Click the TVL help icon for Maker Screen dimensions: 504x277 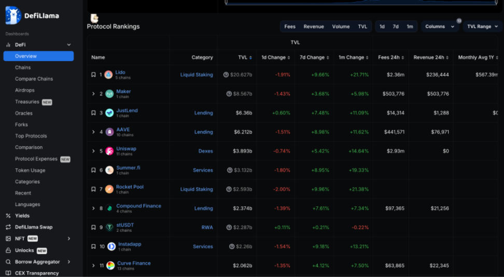tap(229, 94)
